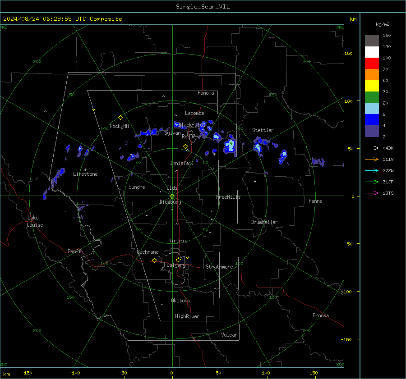This screenshot has width=406, height=379.
Task: Click the Cochrane town label
Action: (x=148, y=252)
